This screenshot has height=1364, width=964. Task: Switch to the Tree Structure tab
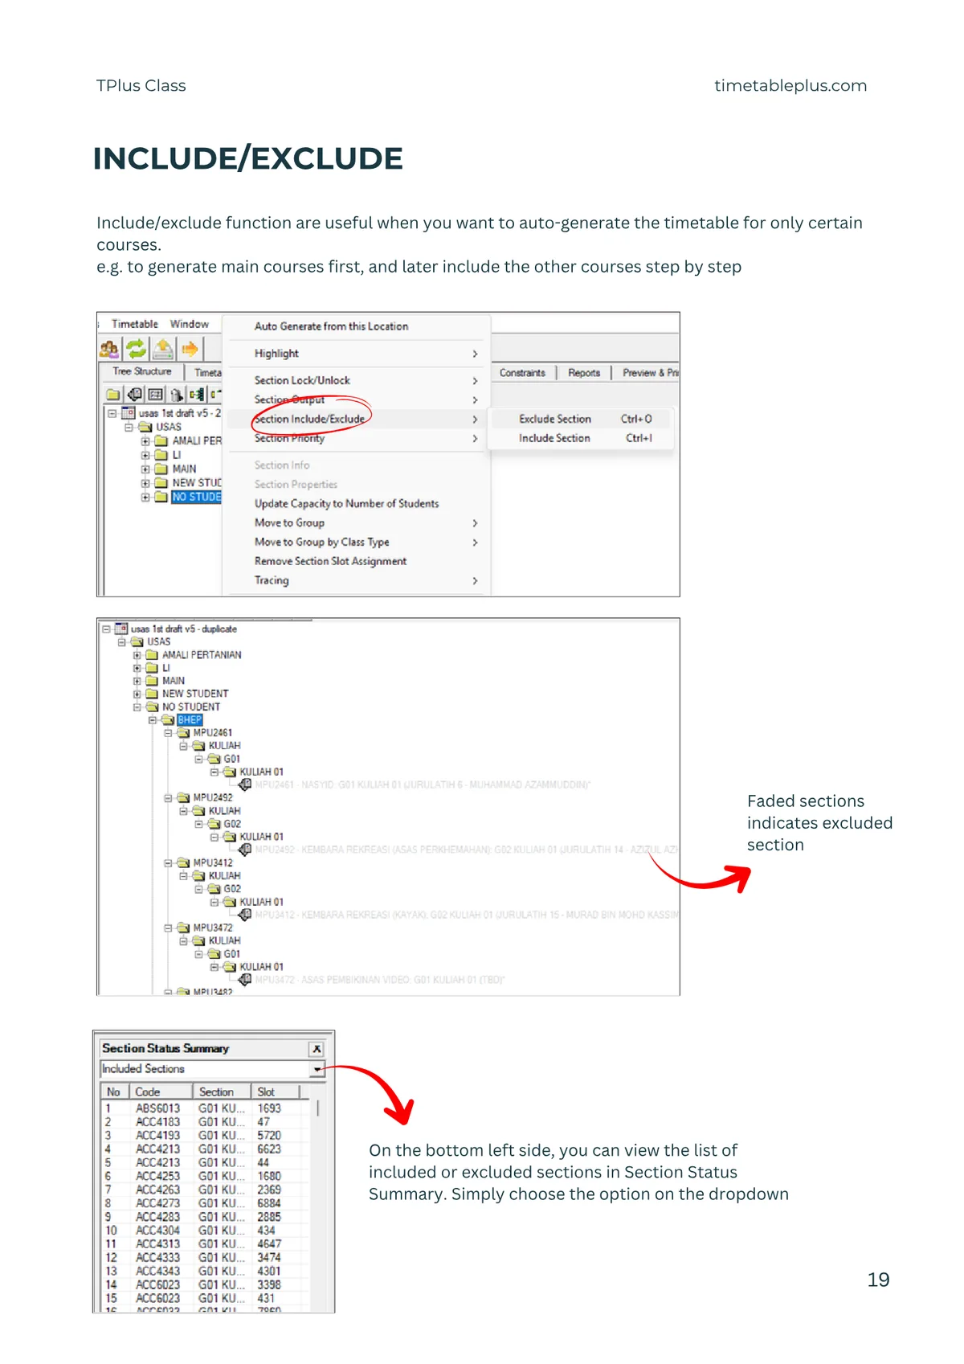142,371
